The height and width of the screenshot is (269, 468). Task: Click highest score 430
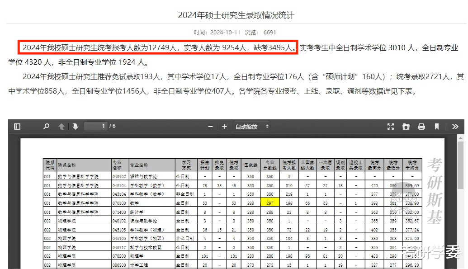pos(374,256)
